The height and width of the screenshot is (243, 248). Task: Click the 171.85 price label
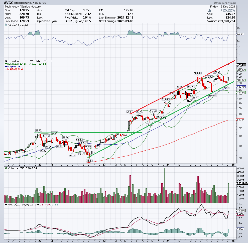coord(209,77)
